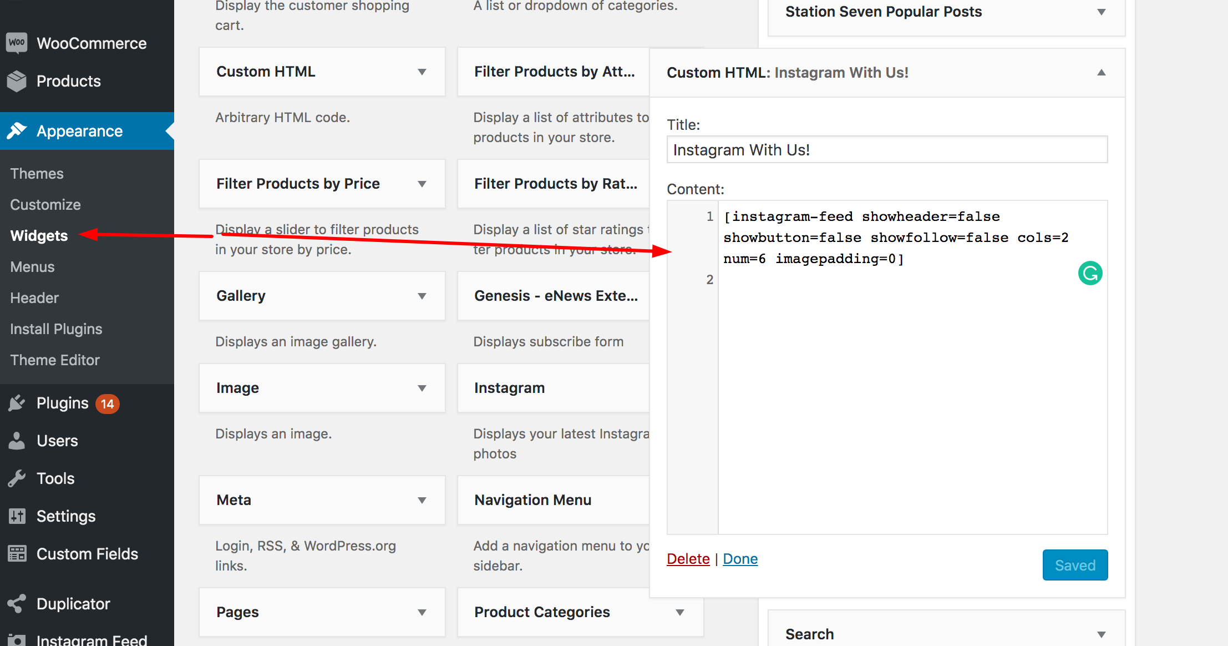The width and height of the screenshot is (1228, 646).
Task: Open the Tools menu label
Action: 55,478
